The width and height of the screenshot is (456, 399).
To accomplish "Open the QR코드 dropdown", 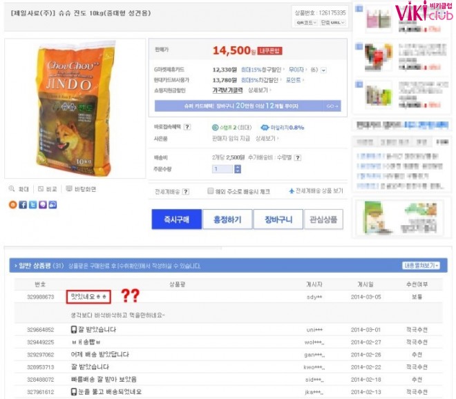I will [306, 22].
